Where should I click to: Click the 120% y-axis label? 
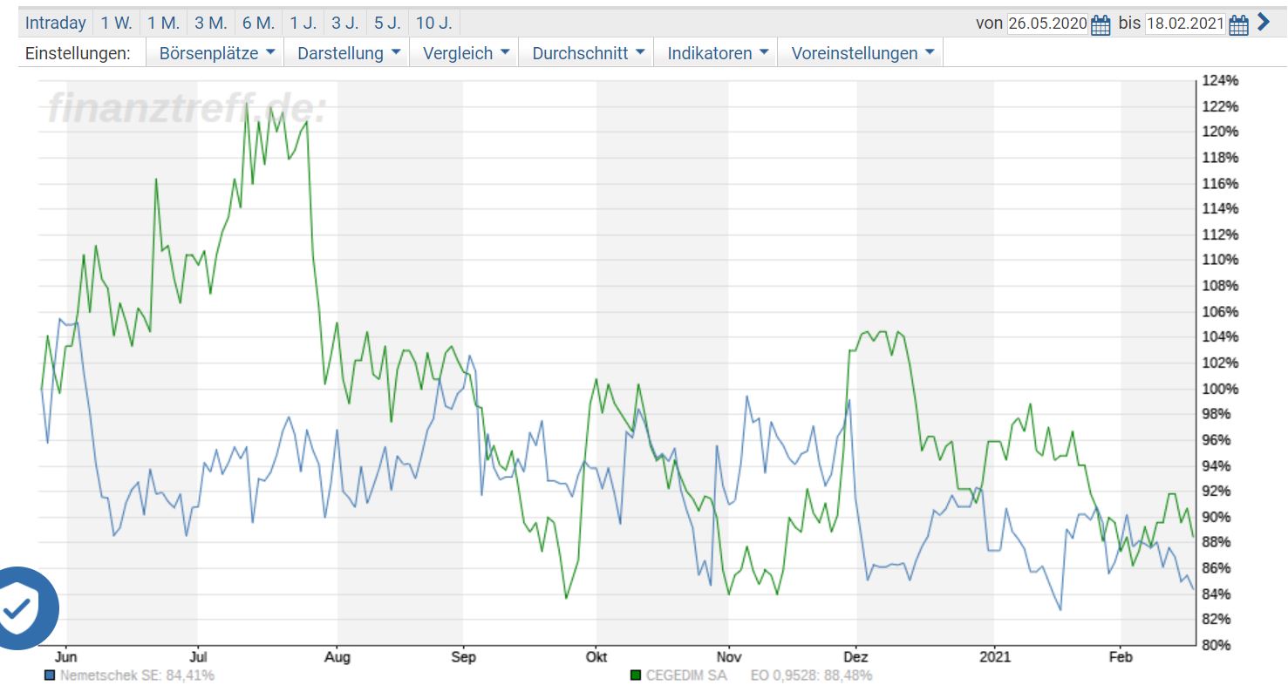tap(1220, 132)
